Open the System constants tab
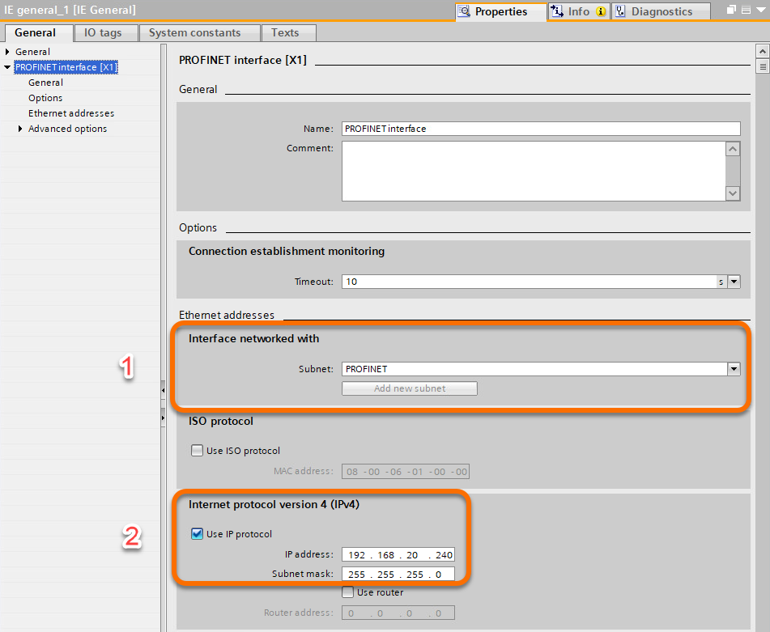The image size is (770, 632). click(x=199, y=33)
